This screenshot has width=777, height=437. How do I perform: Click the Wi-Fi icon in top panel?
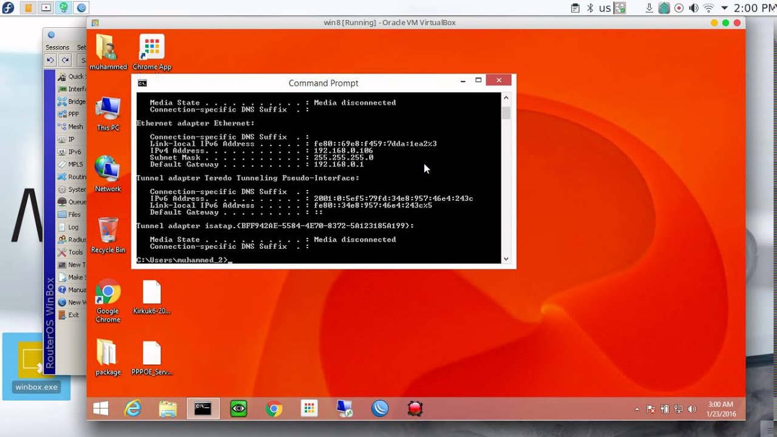(x=708, y=8)
